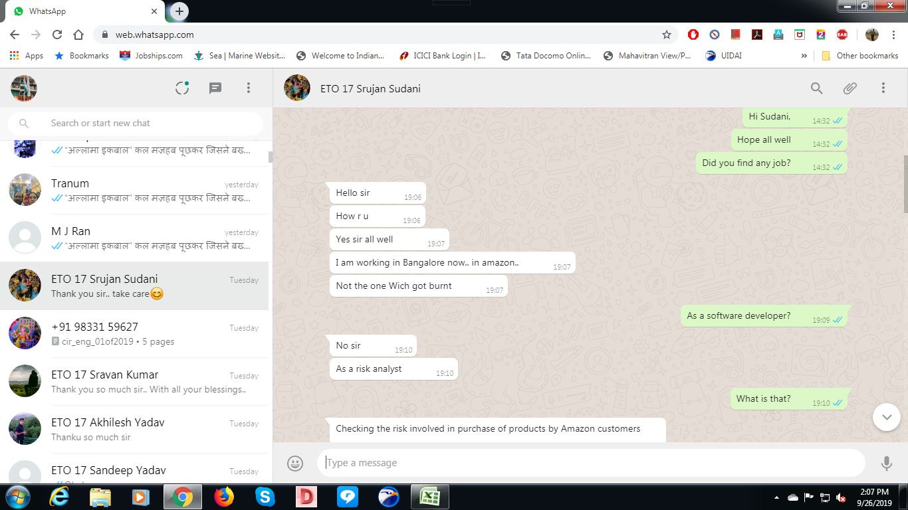Open WhatsApp status updates icon

point(182,88)
